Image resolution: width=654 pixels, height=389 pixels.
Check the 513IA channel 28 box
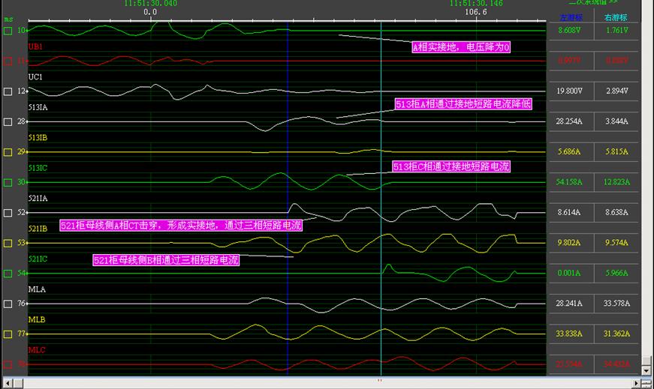coord(8,121)
